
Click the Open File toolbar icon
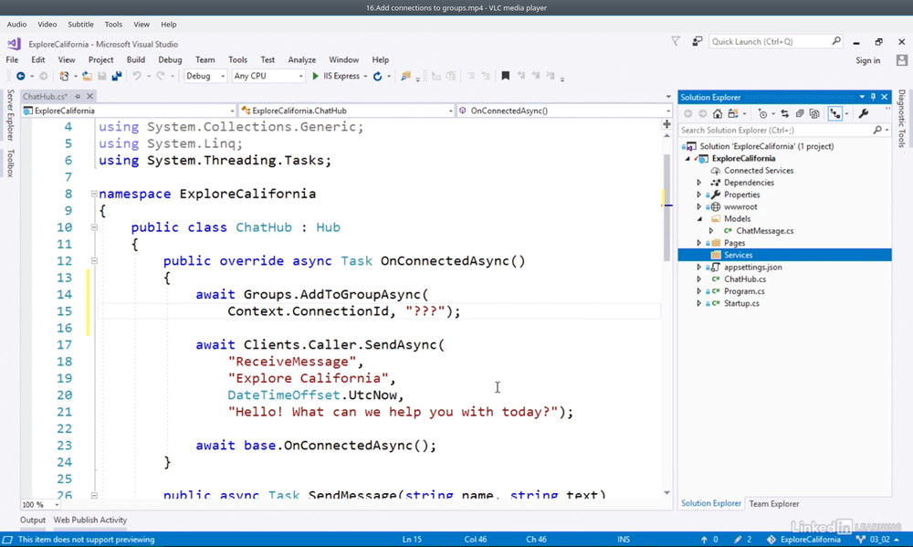(87, 77)
